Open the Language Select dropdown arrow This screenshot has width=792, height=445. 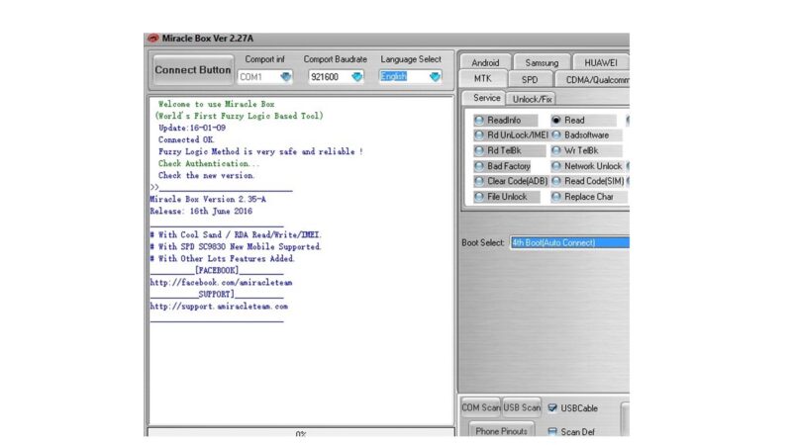tap(435, 77)
